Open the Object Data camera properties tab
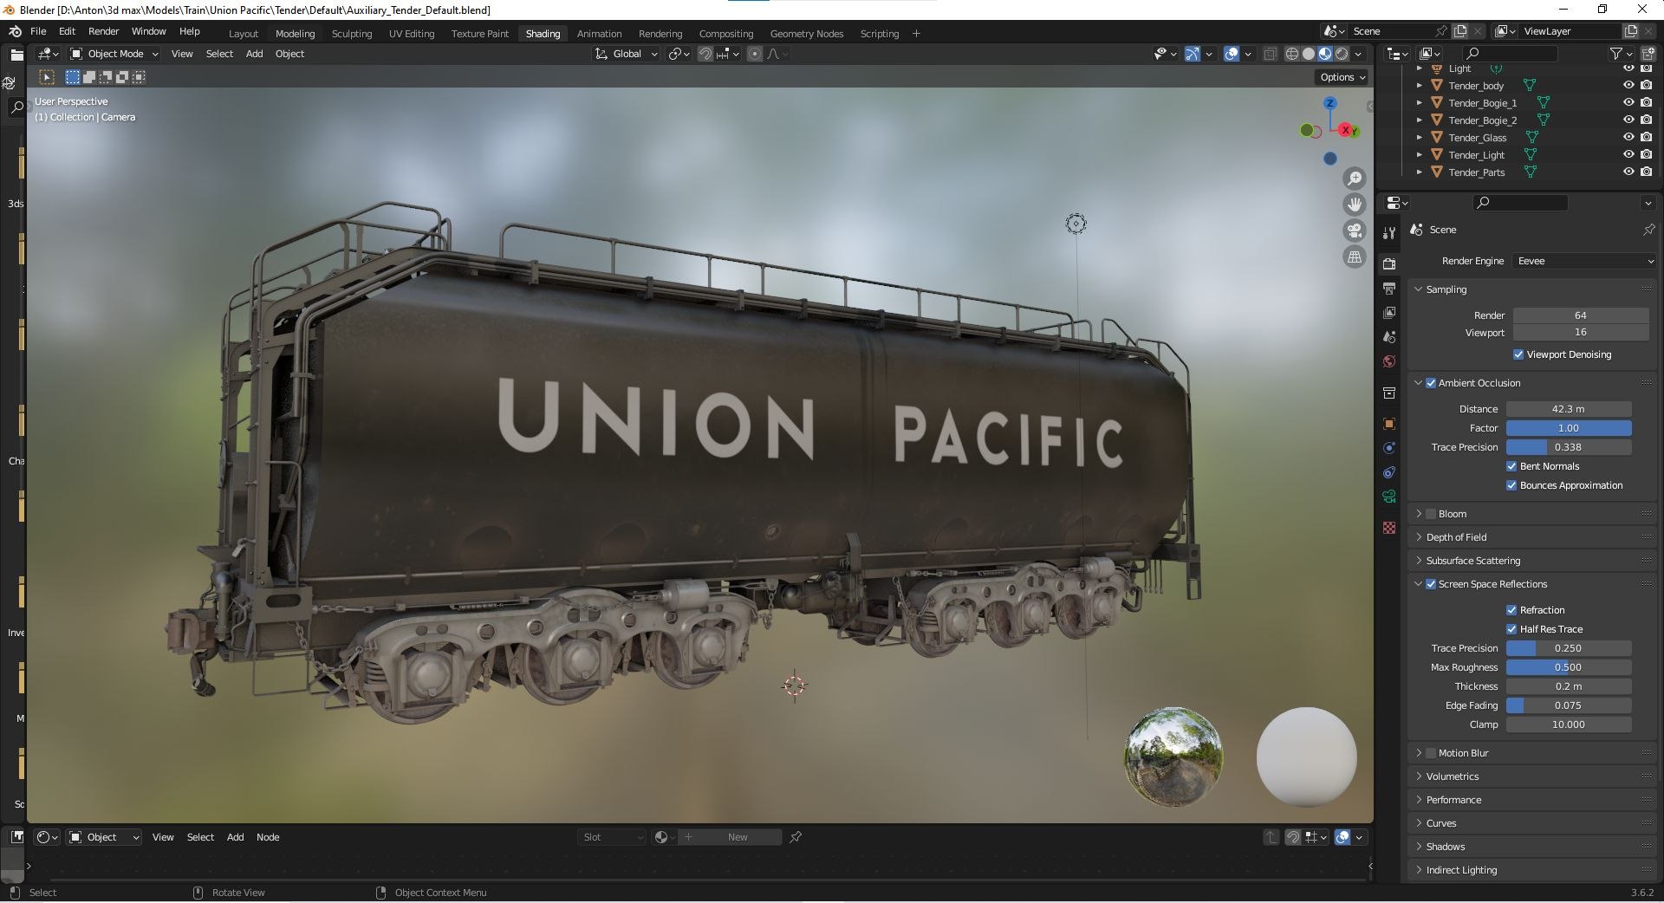 click(1389, 497)
